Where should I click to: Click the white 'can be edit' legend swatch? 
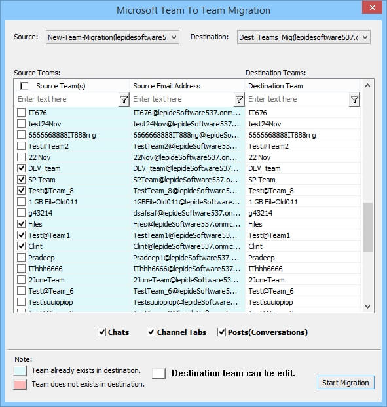(158, 374)
